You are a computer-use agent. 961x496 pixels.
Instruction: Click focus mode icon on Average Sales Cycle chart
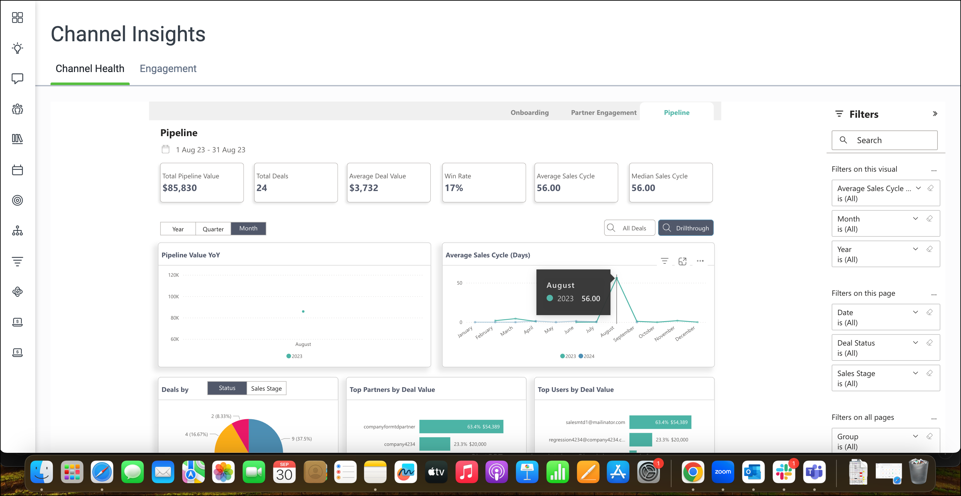point(682,261)
